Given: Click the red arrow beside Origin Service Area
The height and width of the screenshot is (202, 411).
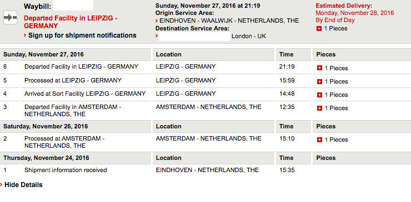Looking at the screenshot, I should 157,20.
